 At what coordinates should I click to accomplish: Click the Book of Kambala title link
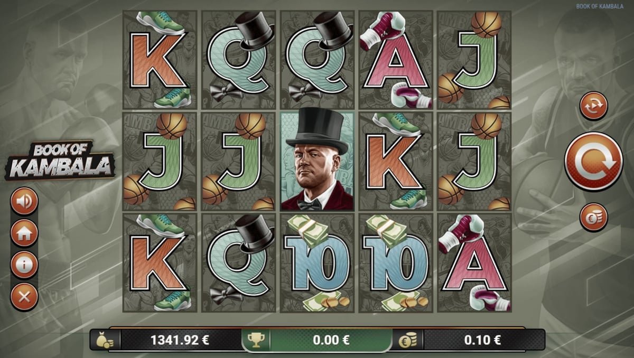pos(602,7)
